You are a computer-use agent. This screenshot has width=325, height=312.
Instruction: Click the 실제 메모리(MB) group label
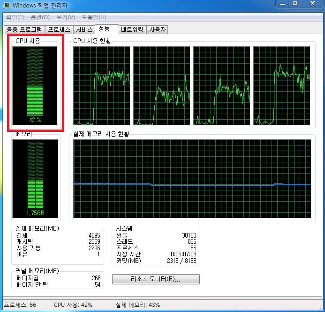pos(38,228)
